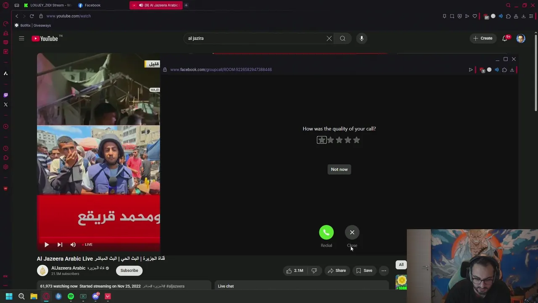Open the YouTube account avatar menu

(521, 38)
